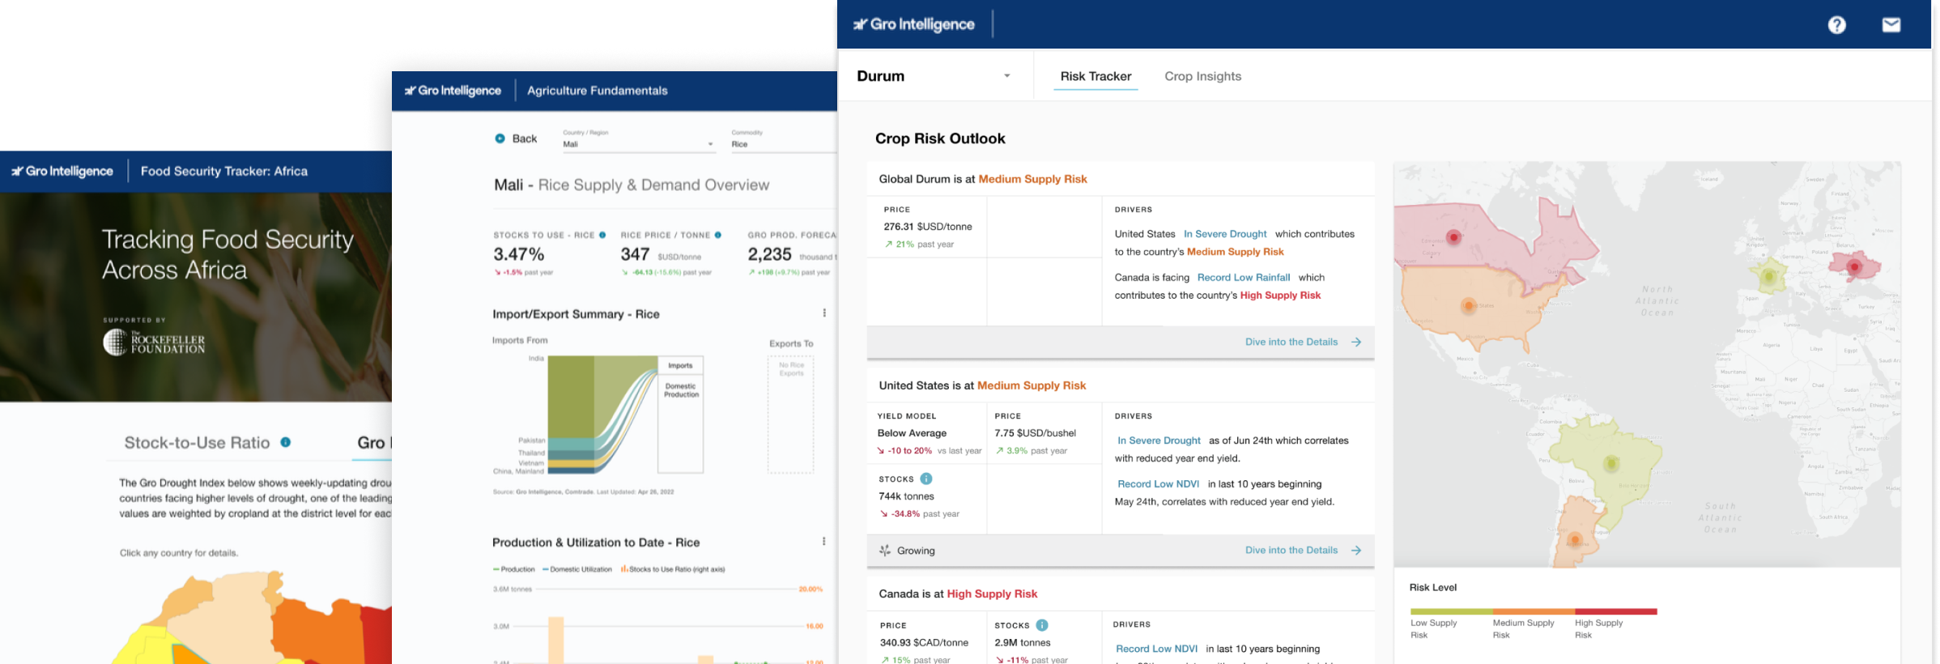
Task: Open the help question mark icon
Action: [x=1837, y=25]
